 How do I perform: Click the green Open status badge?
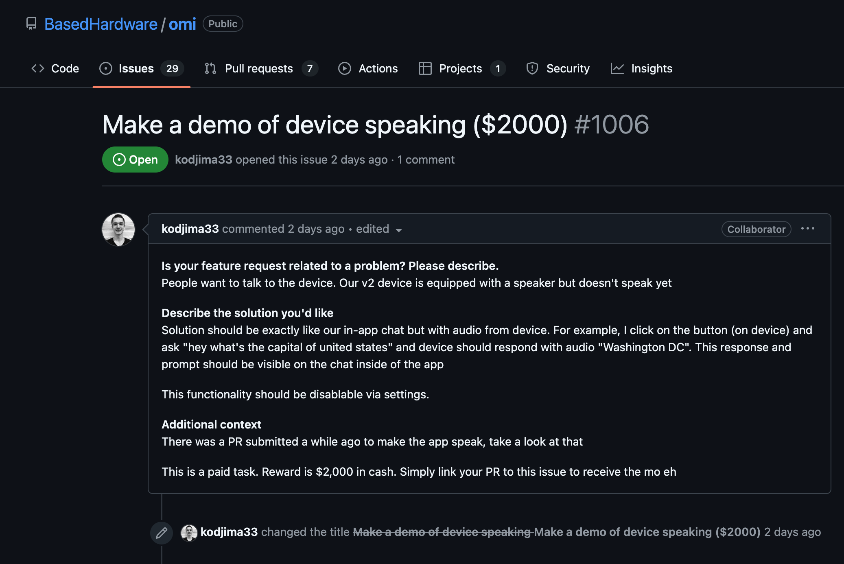point(135,160)
